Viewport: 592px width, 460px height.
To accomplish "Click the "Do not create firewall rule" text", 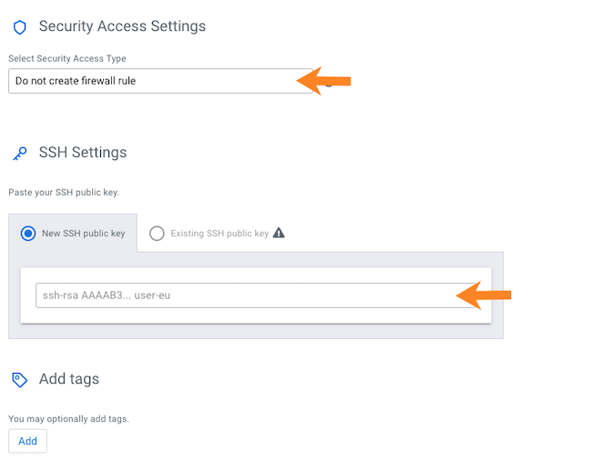I will [x=76, y=81].
